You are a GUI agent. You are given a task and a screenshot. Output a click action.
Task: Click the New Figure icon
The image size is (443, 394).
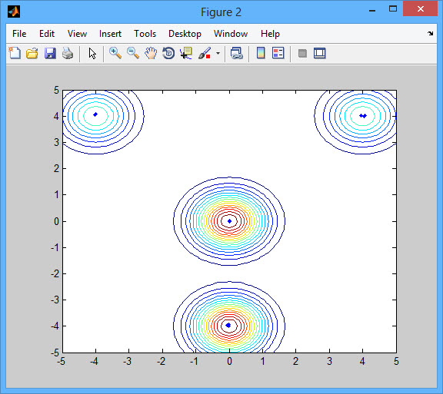15,53
